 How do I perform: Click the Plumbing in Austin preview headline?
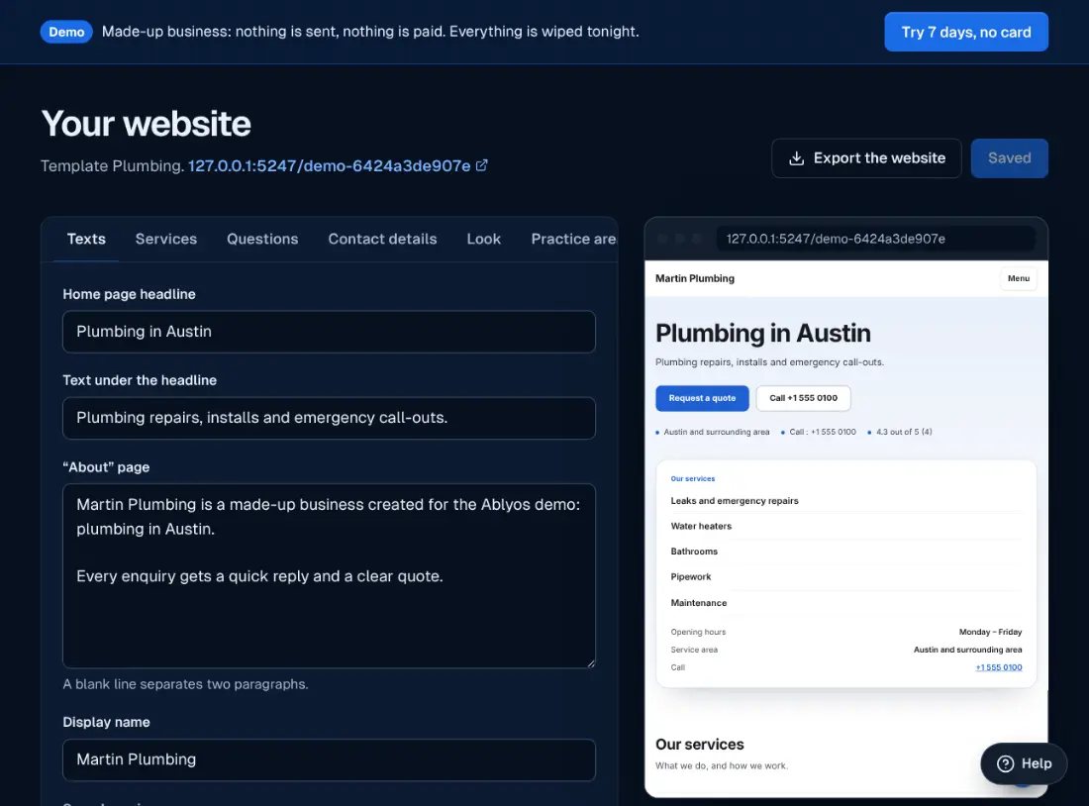coord(762,334)
